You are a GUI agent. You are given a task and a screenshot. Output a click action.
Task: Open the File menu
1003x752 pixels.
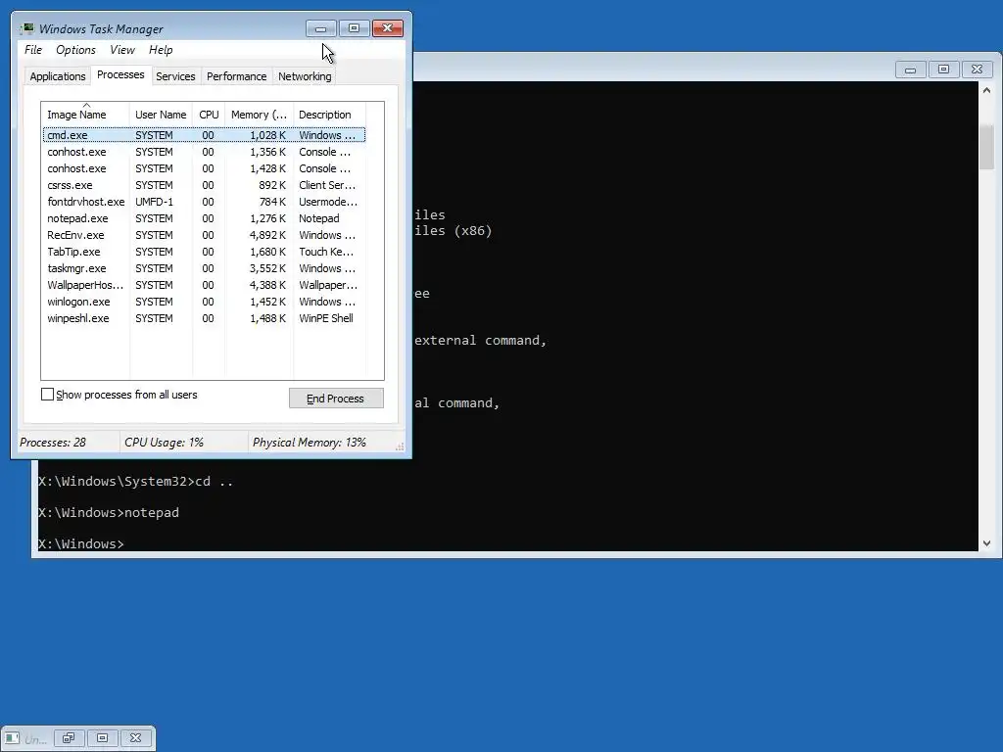tap(33, 50)
